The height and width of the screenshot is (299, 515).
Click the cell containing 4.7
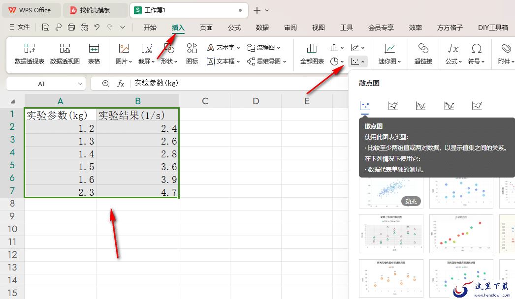pos(138,192)
